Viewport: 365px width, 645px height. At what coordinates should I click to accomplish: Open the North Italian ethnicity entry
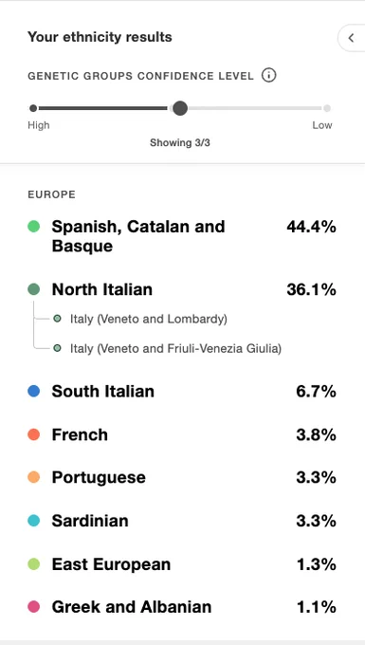pyautogui.click(x=182, y=289)
